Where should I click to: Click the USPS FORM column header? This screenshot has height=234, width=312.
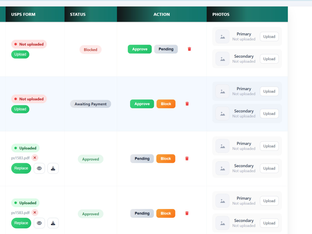pos(35,14)
